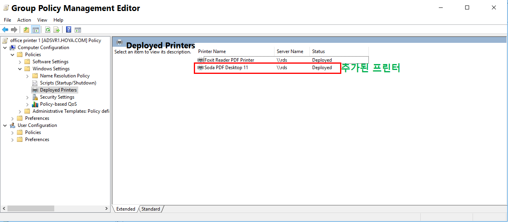Image resolution: width=508 pixels, height=222 pixels.
Task: Expand the Administrative Templates node
Action: pos(20,111)
